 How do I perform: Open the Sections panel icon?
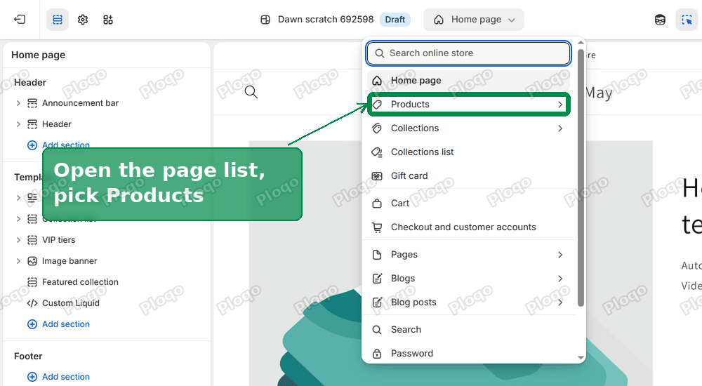click(x=58, y=20)
